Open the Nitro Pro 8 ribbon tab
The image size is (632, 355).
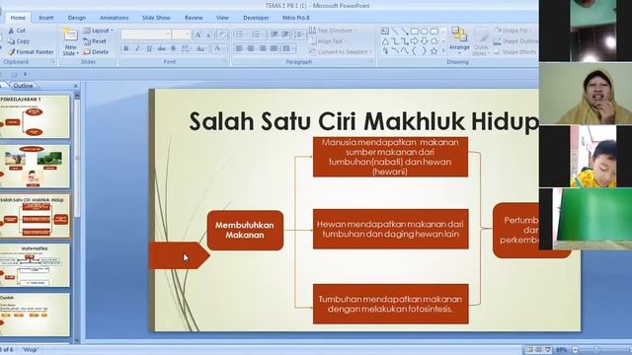296,18
